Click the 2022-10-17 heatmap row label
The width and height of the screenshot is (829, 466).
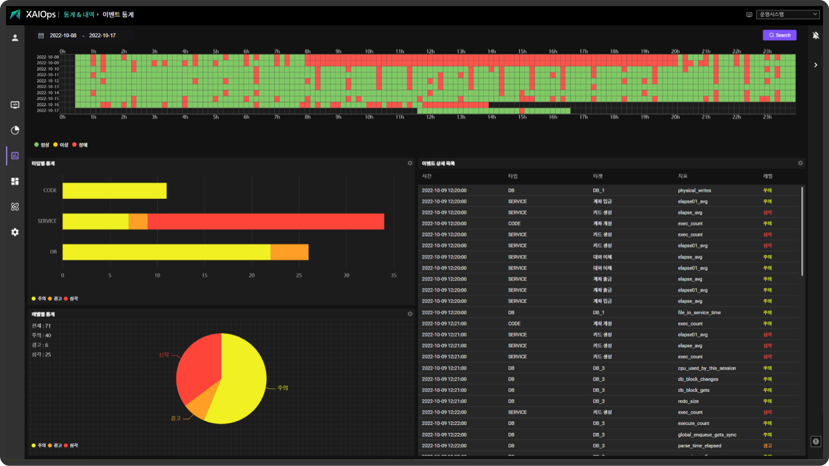click(x=48, y=110)
